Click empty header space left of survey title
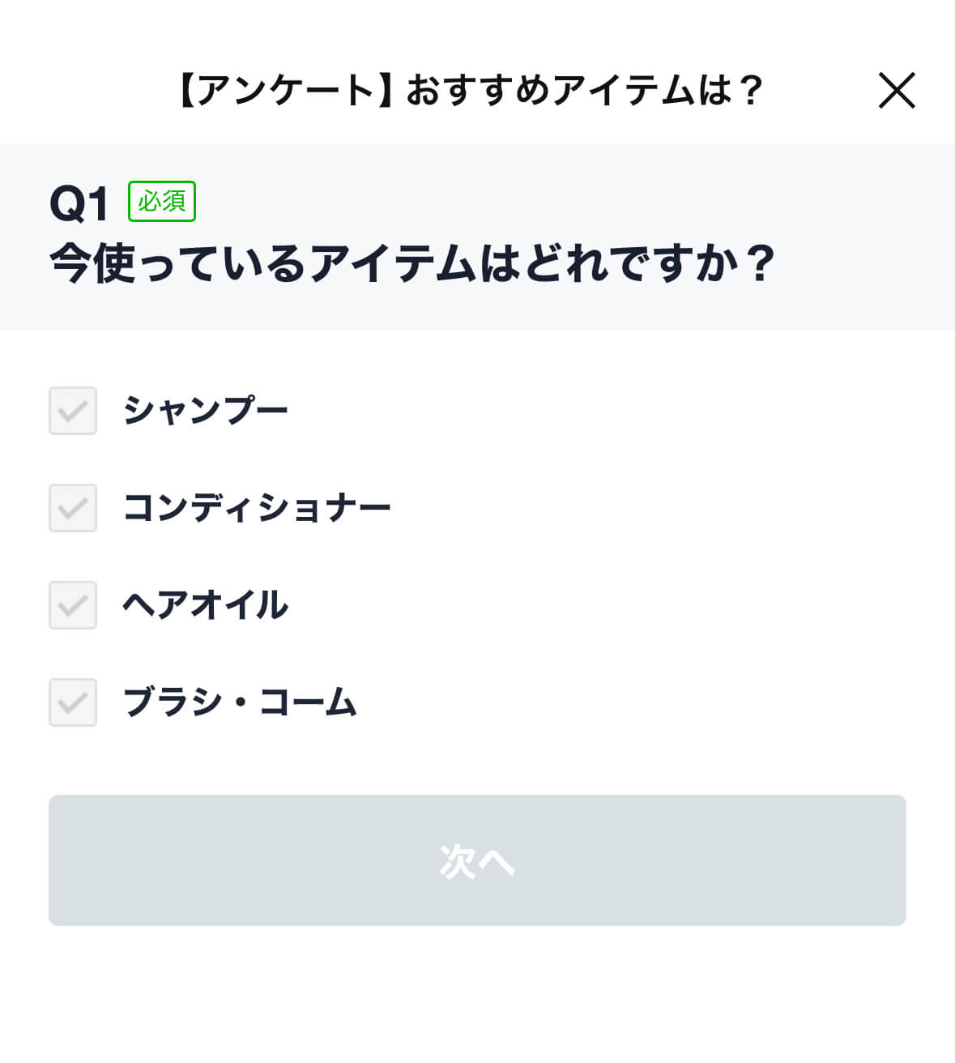 [x=81, y=90]
